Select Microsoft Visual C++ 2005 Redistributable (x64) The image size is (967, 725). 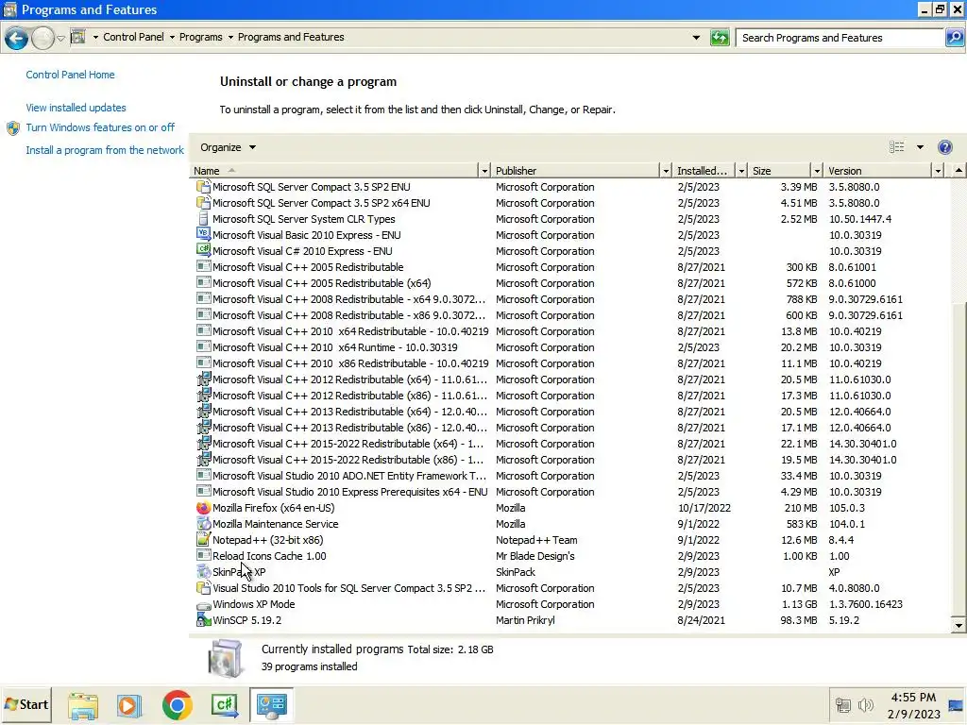pyautogui.click(x=571, y=283)
